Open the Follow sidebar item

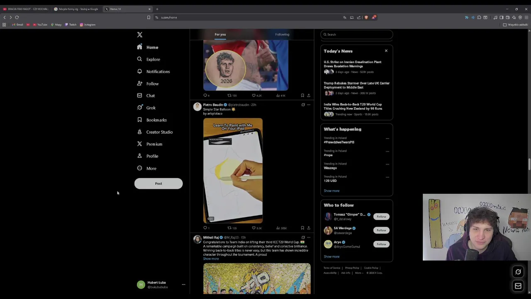[x=148, y=83]
